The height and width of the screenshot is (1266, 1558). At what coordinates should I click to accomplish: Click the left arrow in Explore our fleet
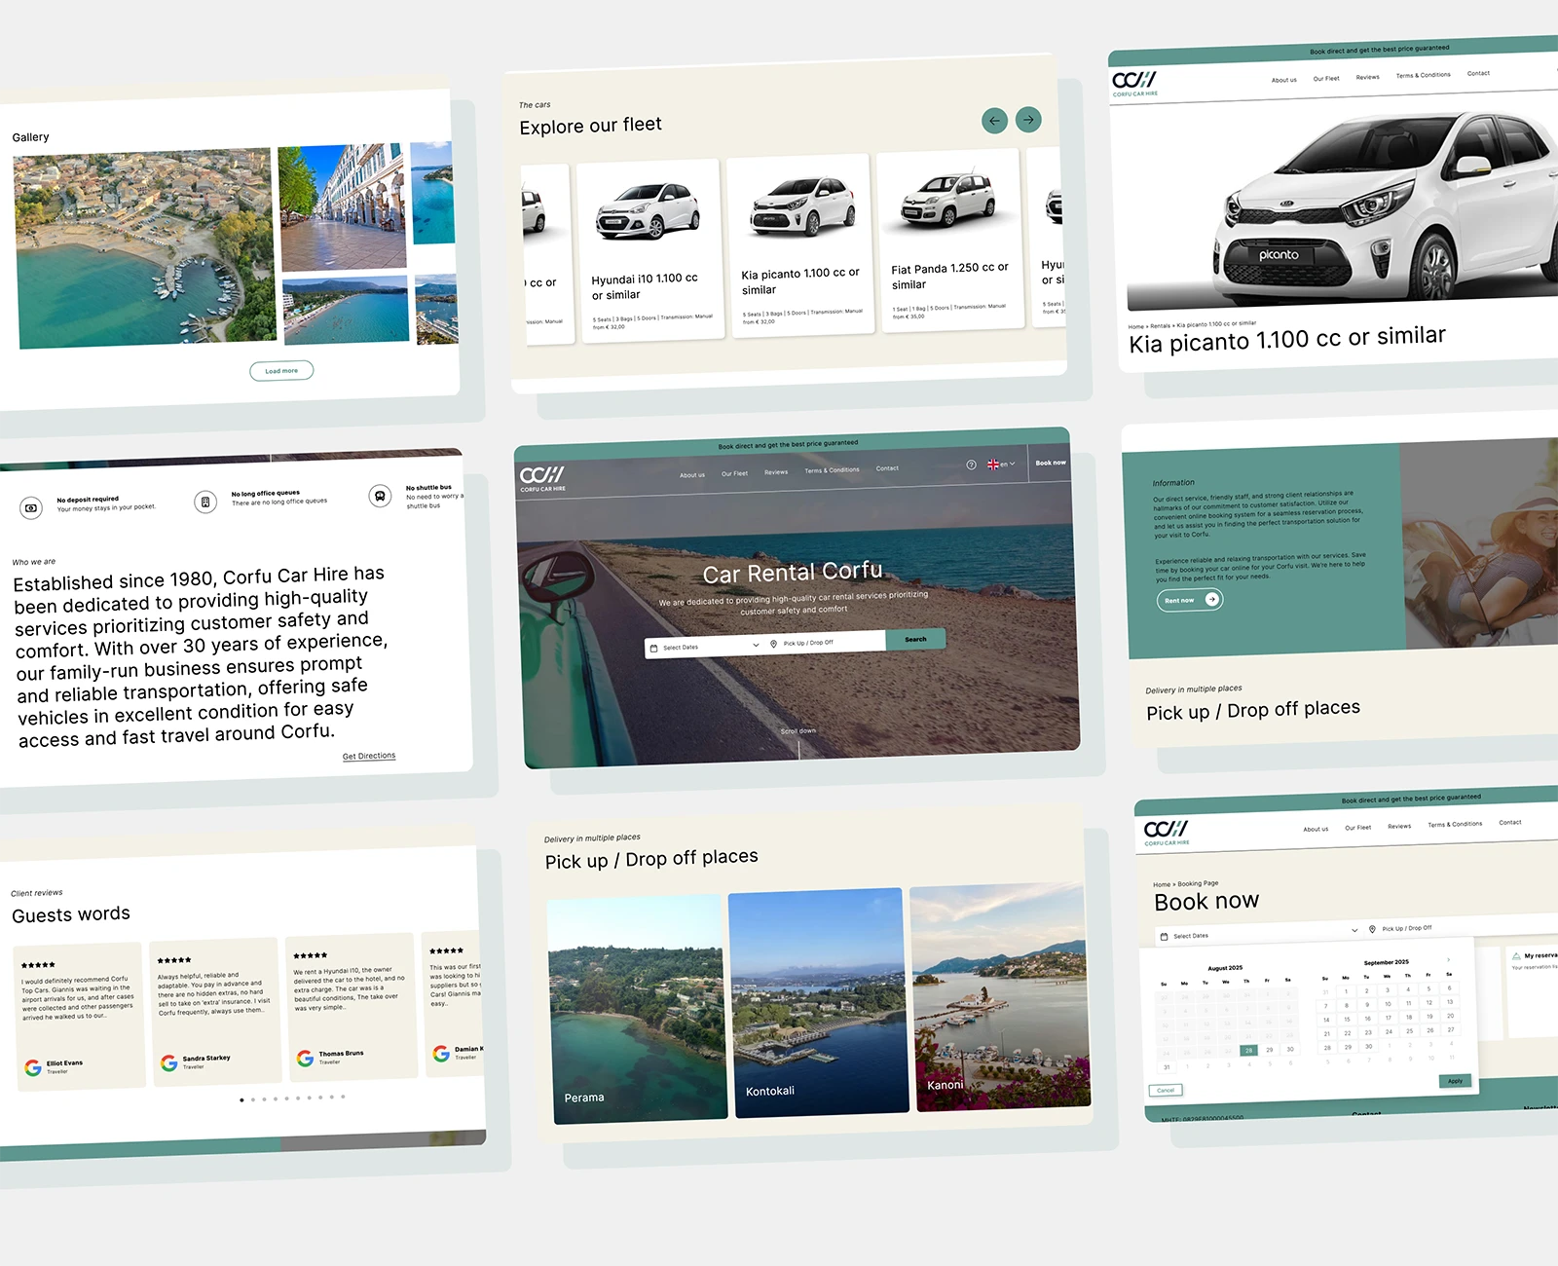[x=994, y=121]
